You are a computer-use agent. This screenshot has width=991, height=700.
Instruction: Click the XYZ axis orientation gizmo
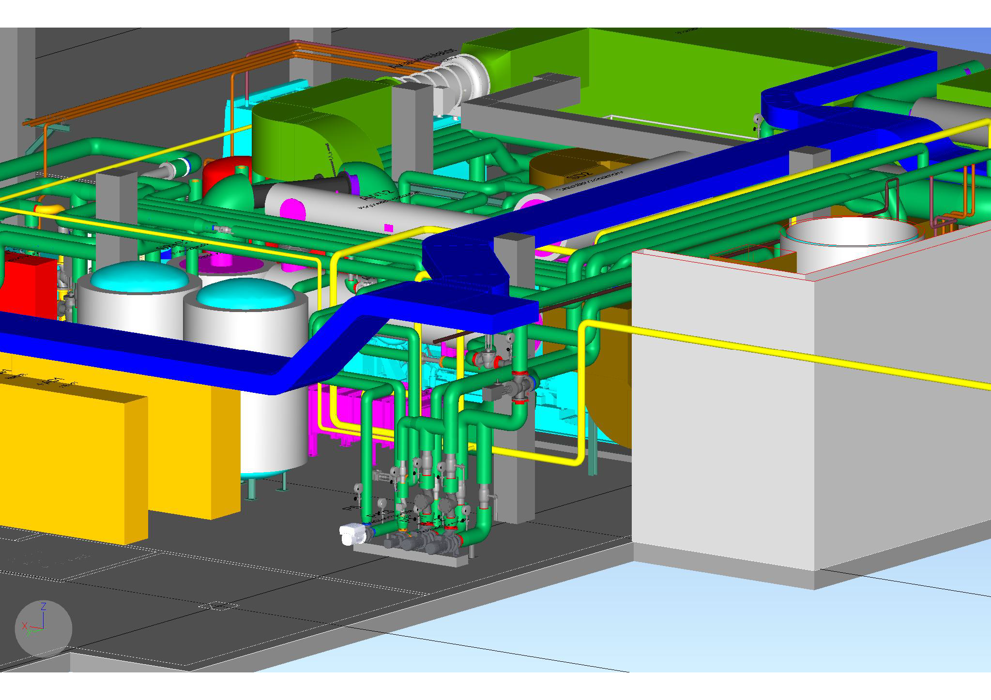43,628
